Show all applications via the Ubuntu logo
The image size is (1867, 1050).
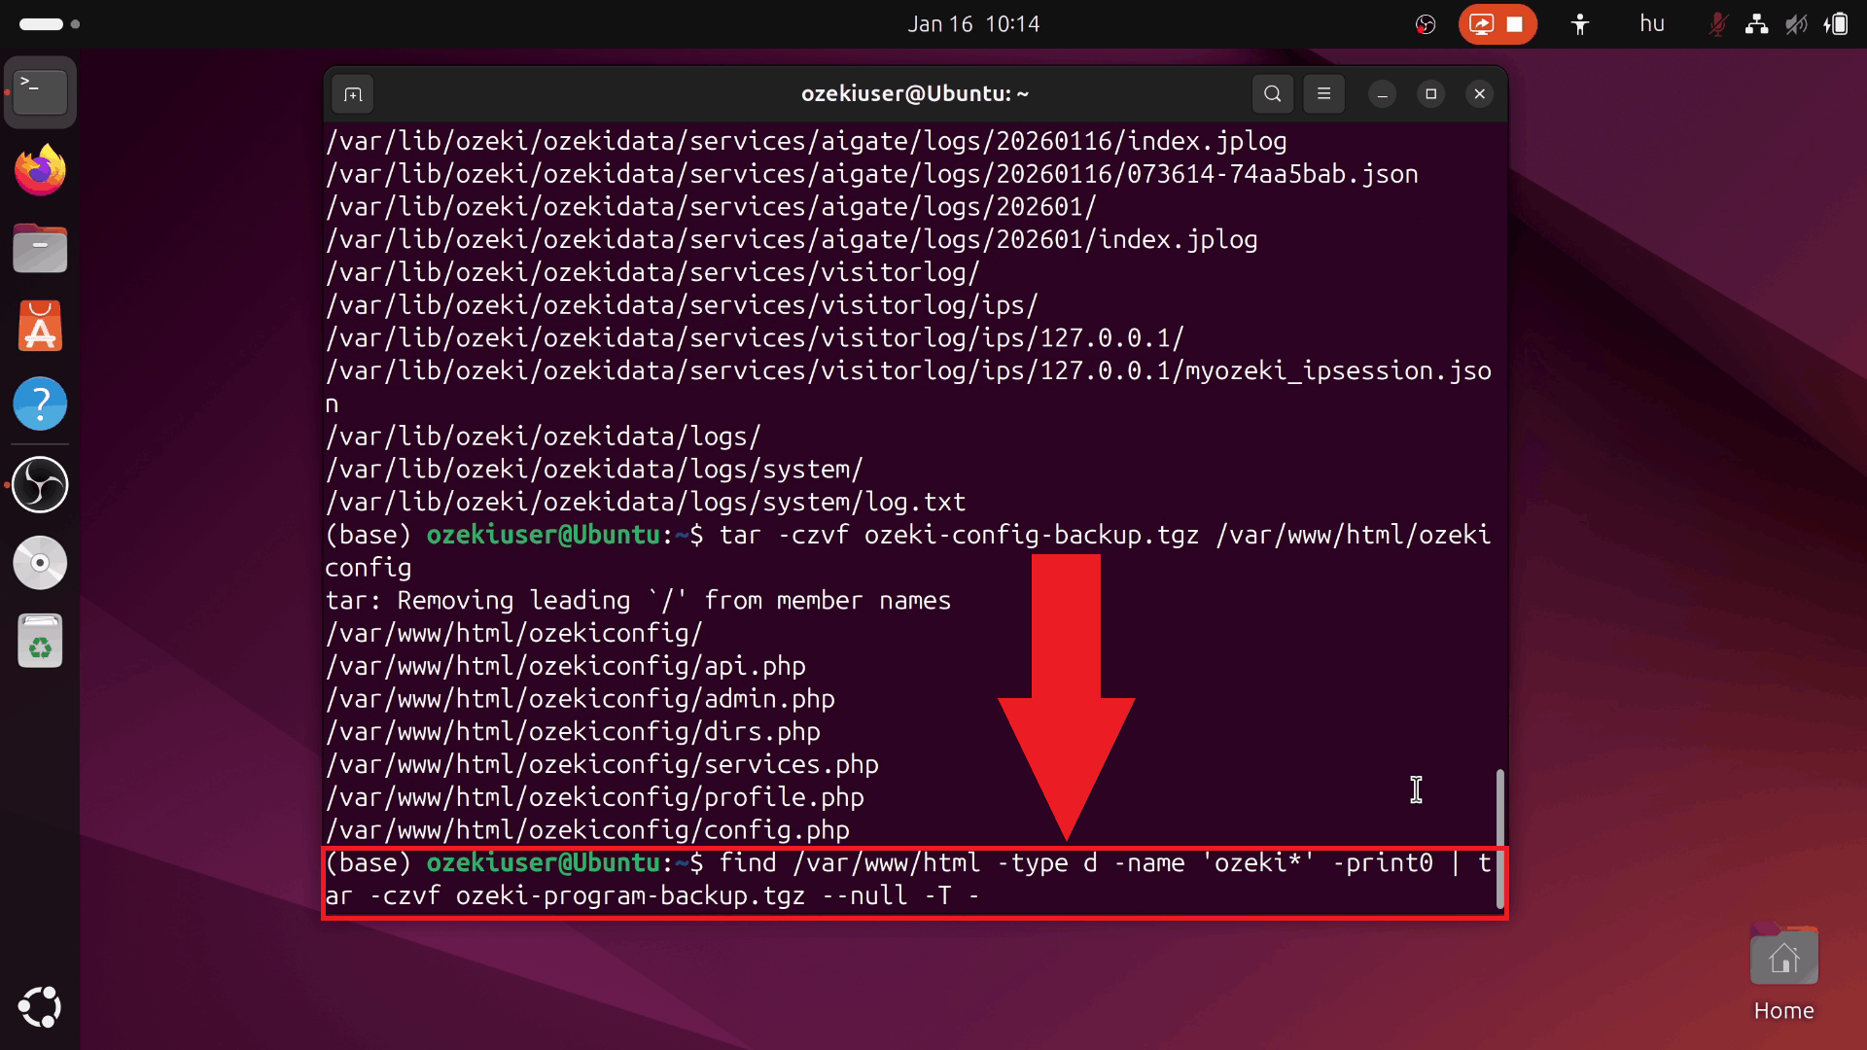coord(40,1008)
